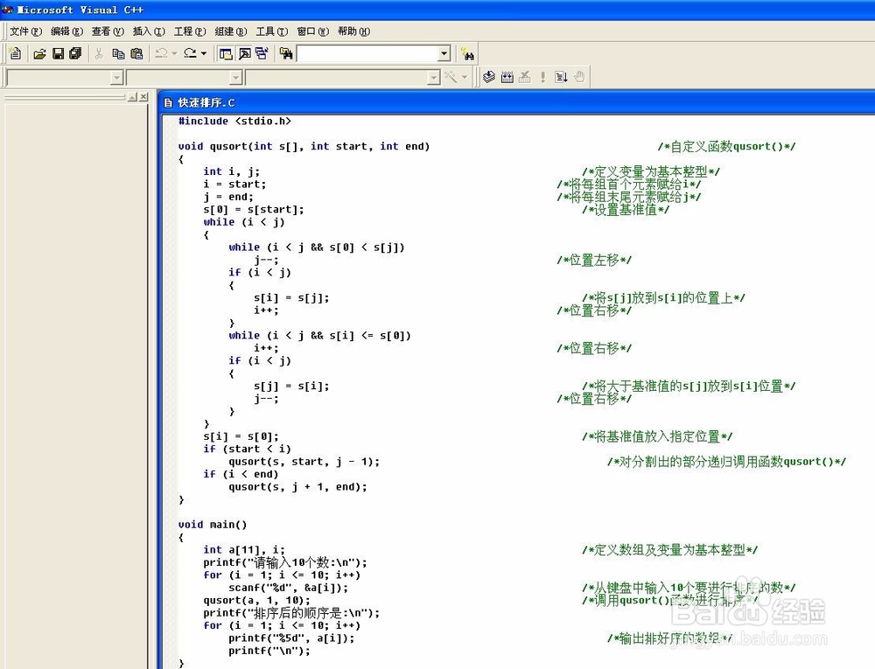This screenshot has height=669, width=875.
Task: Click the Cut scissors icon
Action: pyautogui.click(x=99, y=53)
